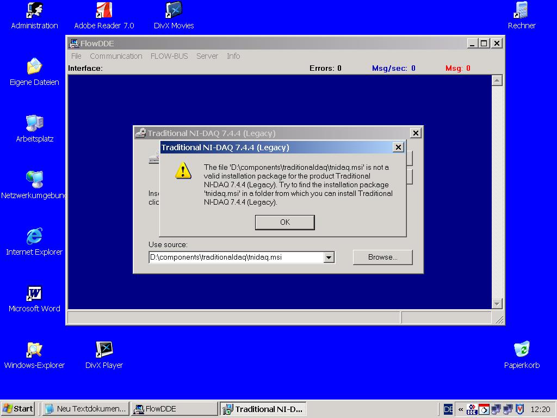The height and width of the screenshot is (418, 557).
Task: Maximize the FlowDDE window
Action: tap(484, 44)
